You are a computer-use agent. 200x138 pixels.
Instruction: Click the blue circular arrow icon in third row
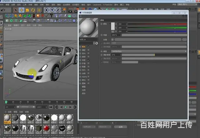pos(74,21)
